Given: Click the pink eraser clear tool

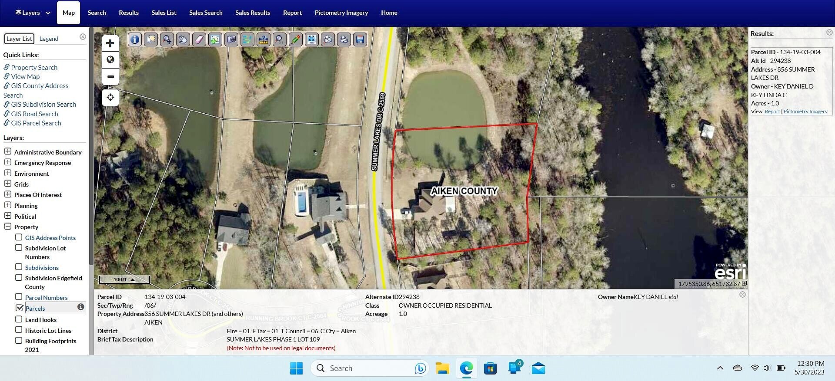Looking at the screenshot, I should click(x=199, y=39).
